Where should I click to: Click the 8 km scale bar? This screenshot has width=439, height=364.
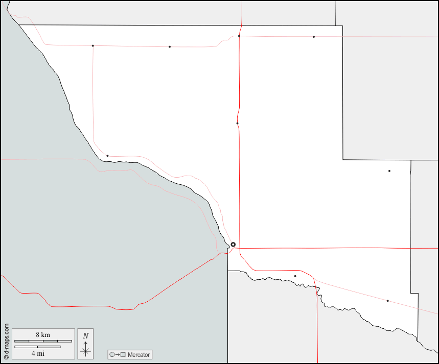tap(43, 341)
